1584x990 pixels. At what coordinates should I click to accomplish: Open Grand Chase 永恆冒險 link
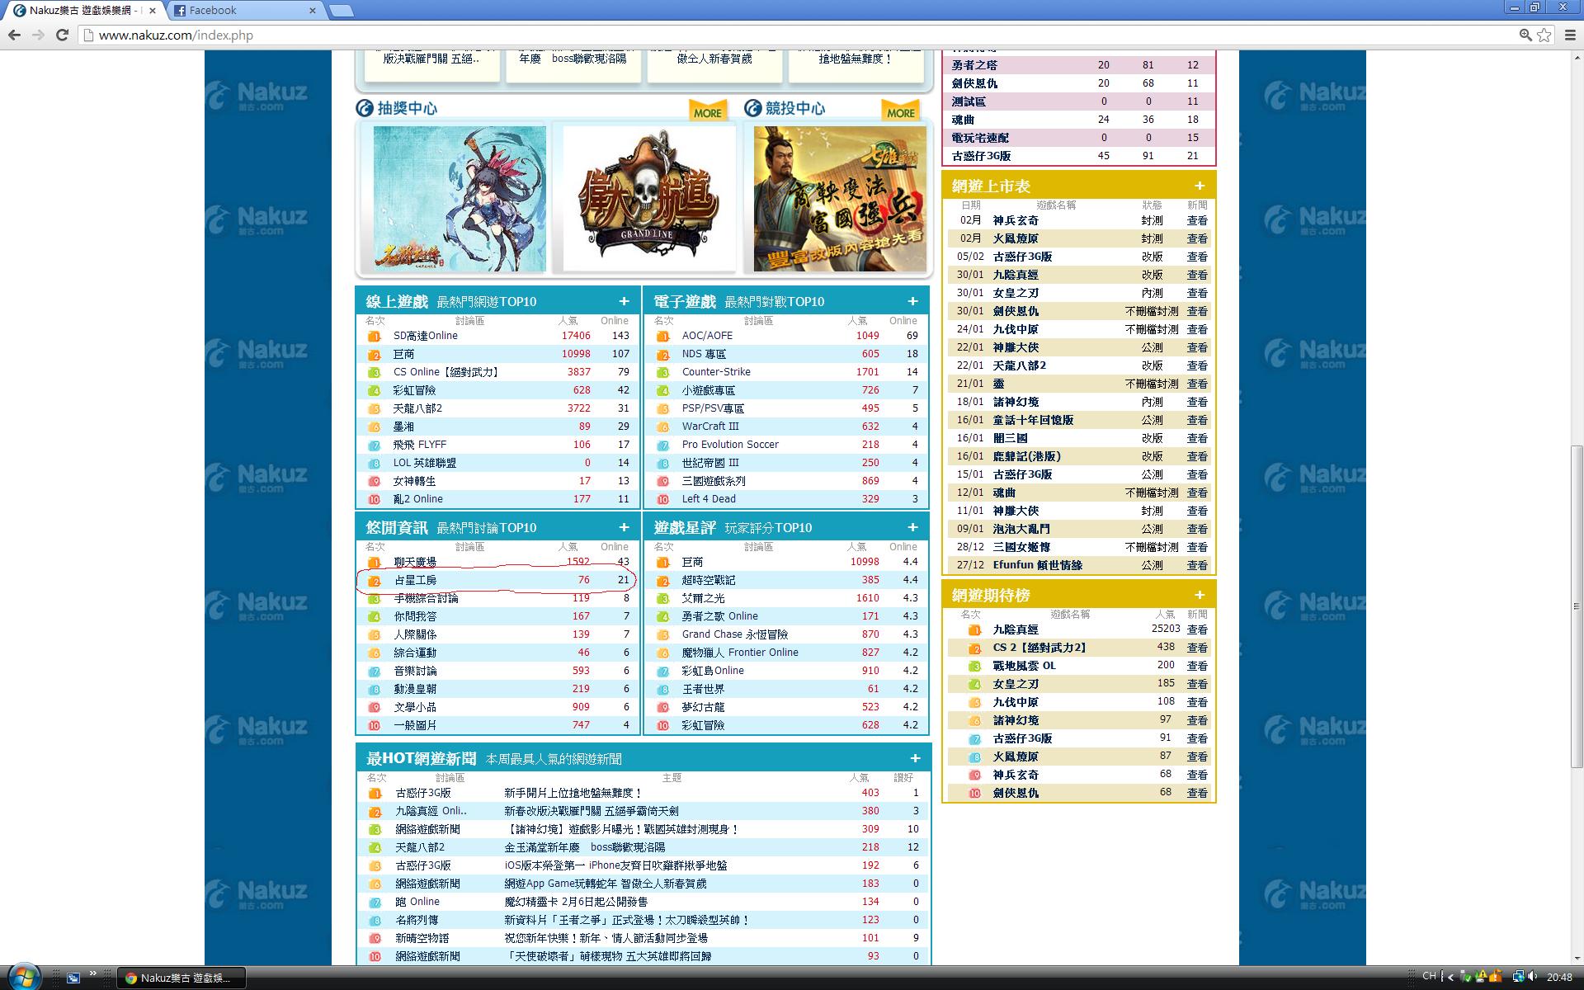click(734, 634)
